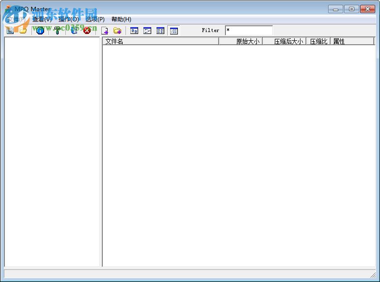Sort by the 压缩比 column header

pos(318,41)
